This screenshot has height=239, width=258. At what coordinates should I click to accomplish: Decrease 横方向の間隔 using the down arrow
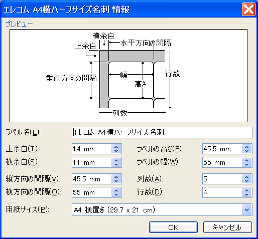pyautogui.click(x=116, y=194)
